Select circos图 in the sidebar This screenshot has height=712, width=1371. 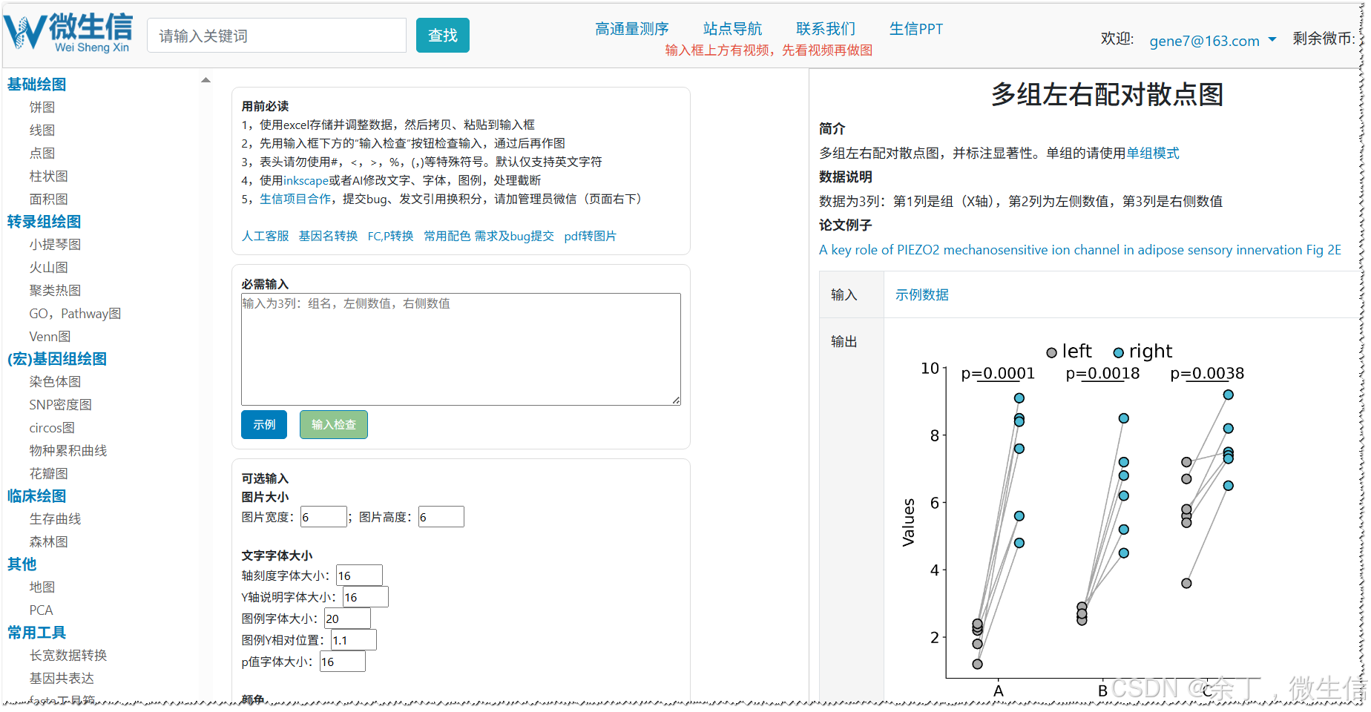pyautogui.click(x=52, y=428)
